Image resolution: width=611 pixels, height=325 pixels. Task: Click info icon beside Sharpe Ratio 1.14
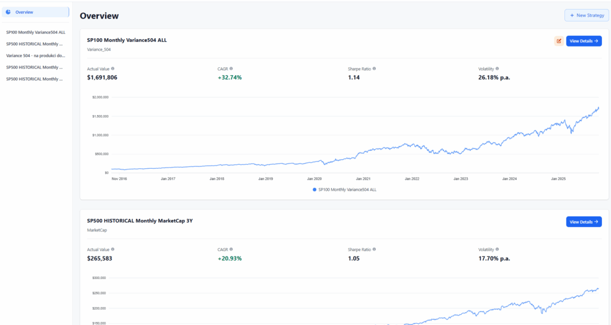(374, 69)
